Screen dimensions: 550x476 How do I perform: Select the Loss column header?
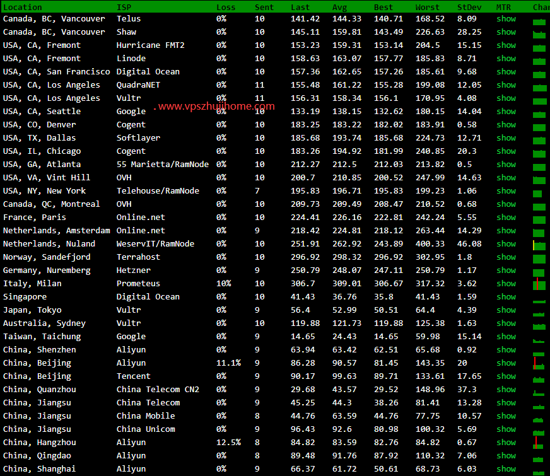tap(225, 7)
